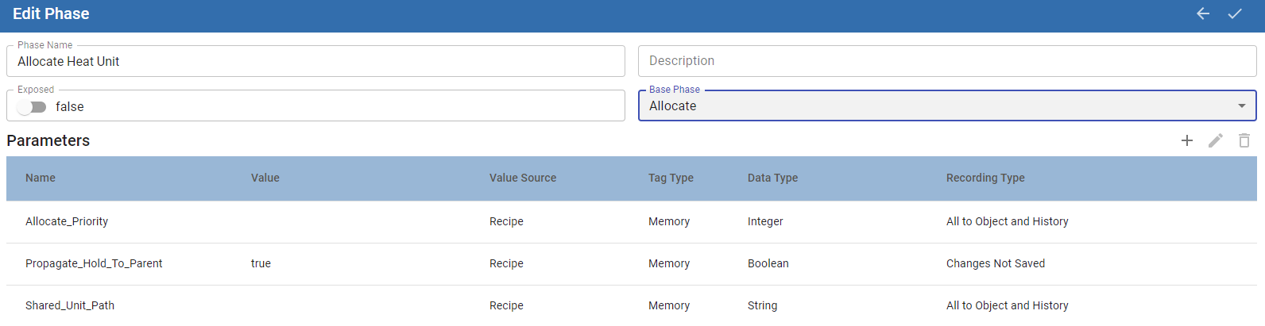Sort by Value column header

click(265, 178)
